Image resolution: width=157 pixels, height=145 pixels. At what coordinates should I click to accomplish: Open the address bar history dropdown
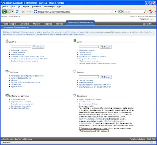pos(116,12)
